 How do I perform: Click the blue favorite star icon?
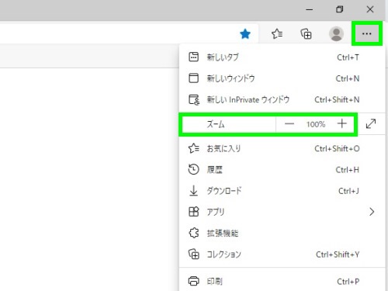pos(245,34)
